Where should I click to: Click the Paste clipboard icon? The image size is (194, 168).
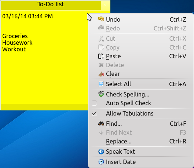pyautogui.click(x=101, y=56)
